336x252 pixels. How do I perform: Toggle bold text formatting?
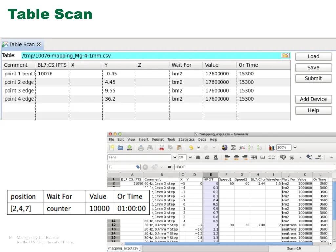point(198,157)
